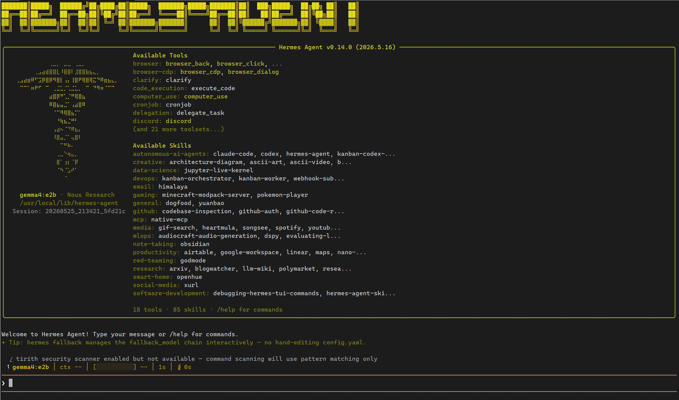This screenshot has height=400, width=679.
Task: Click the gemma4:e2b status bar entry
Action: tap(31, 367)
